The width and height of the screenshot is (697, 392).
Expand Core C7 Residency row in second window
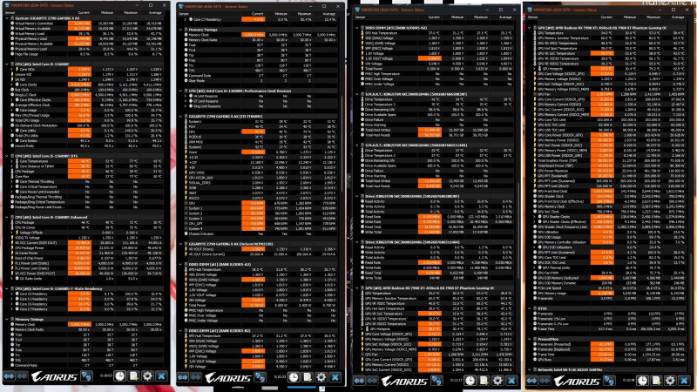[186, 19]
